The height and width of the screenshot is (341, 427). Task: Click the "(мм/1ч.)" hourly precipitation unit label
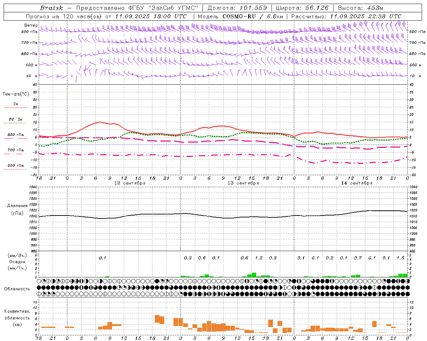(17, 268)
